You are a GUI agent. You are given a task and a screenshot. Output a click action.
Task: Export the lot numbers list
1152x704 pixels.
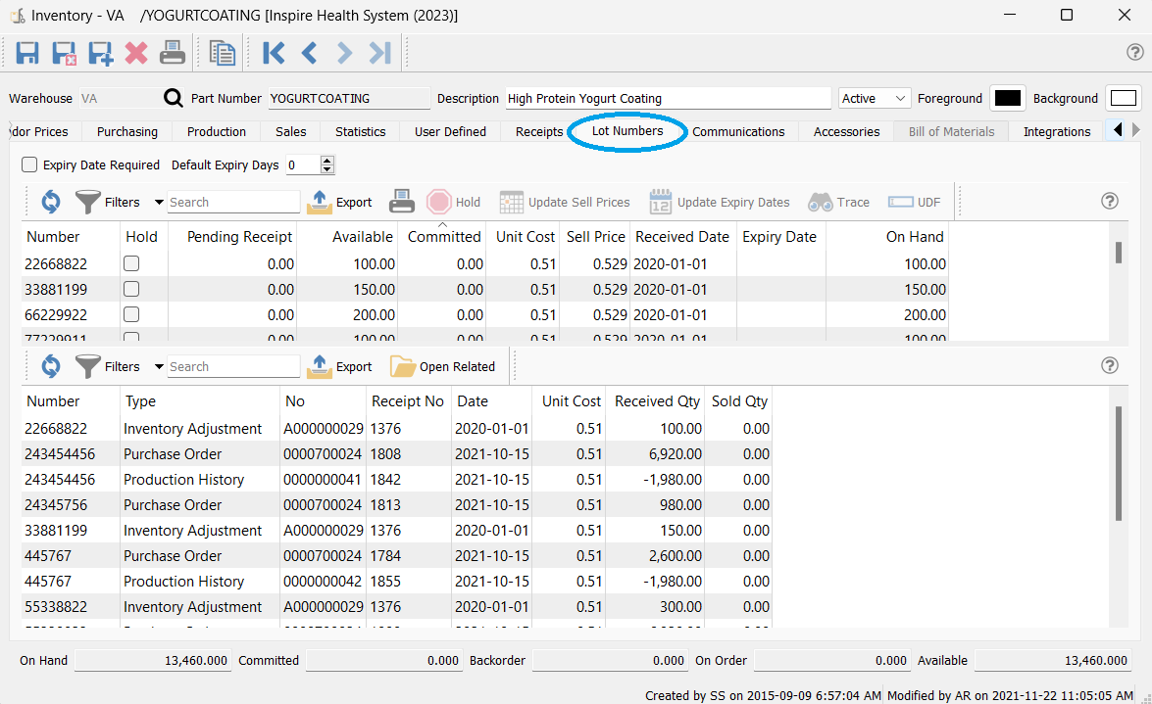339,202
